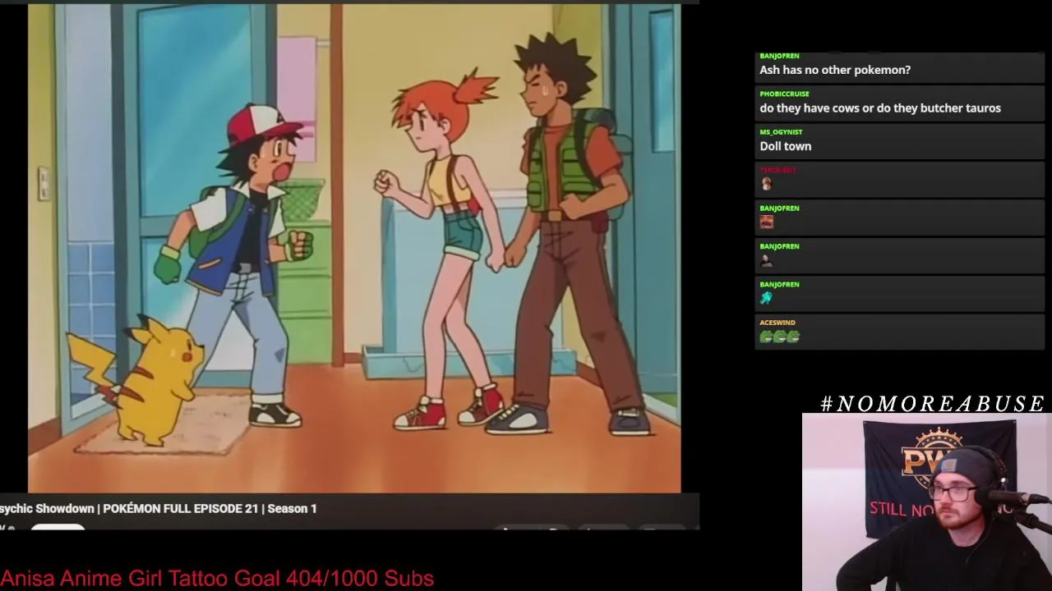
Task: Click the ACESWIND username in chat
Action: coord(777,323)
